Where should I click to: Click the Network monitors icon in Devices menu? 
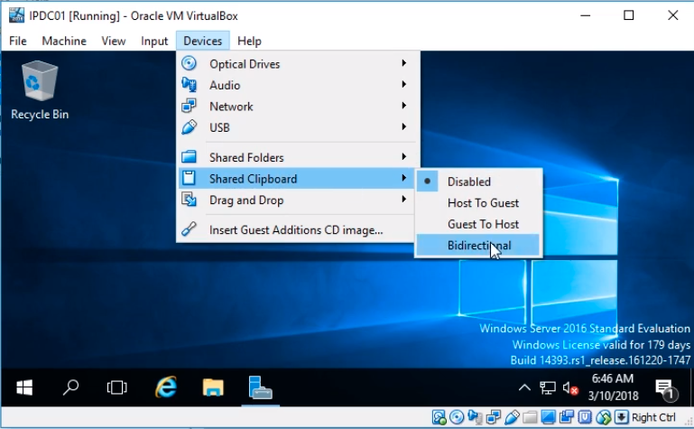(189, 106)
